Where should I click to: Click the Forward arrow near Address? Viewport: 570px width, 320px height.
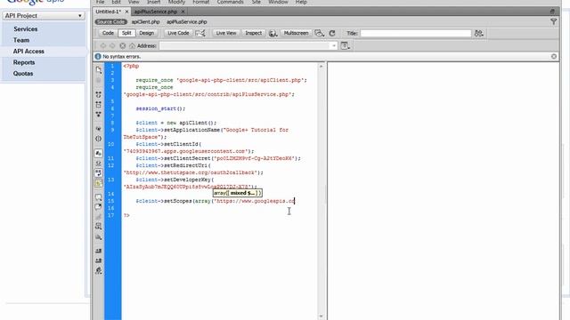tap(112, 45)
